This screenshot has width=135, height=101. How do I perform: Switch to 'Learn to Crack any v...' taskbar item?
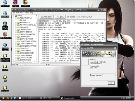pyautogui.click(x=28, y=98)
